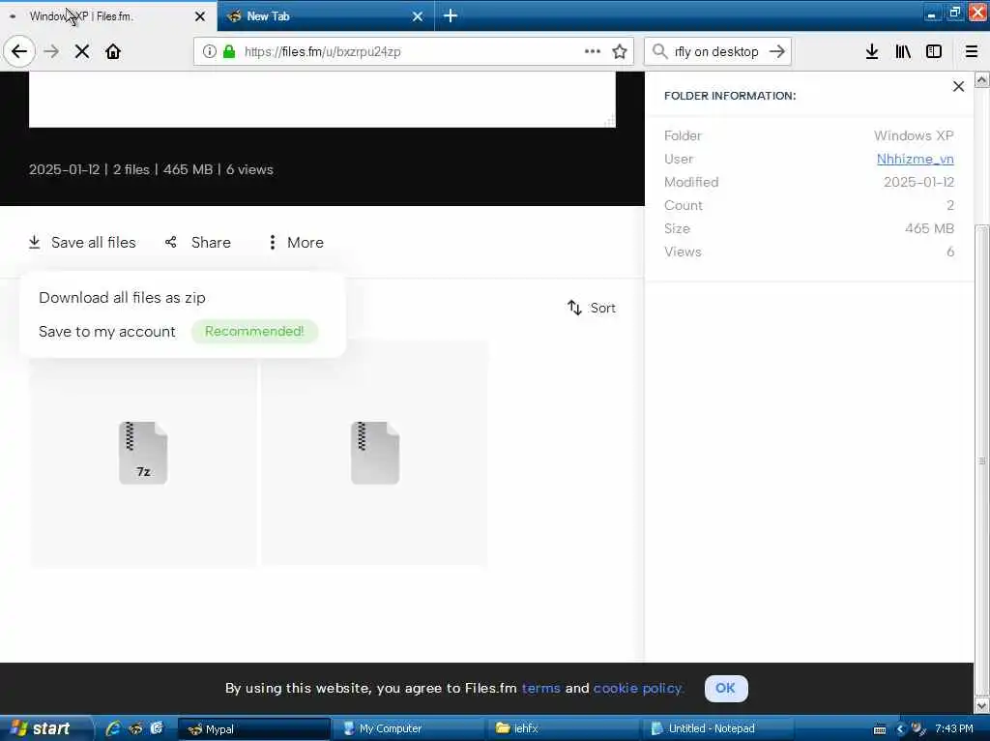Image resolution: width=990 pixels, height=741 pixels.
Task: Click the Size value 465 MB
Action: (x=929, y=228)
